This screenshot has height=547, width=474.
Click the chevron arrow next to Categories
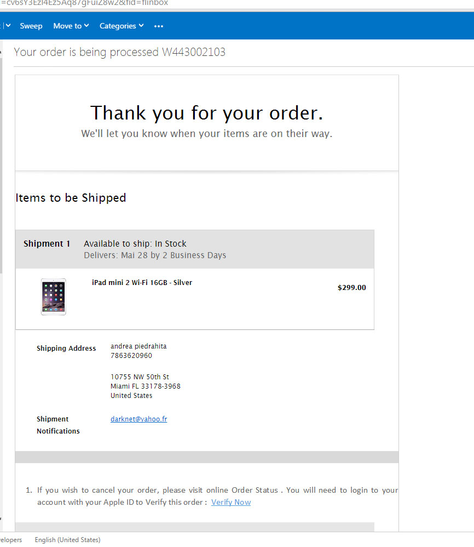(x=141, y=25)
